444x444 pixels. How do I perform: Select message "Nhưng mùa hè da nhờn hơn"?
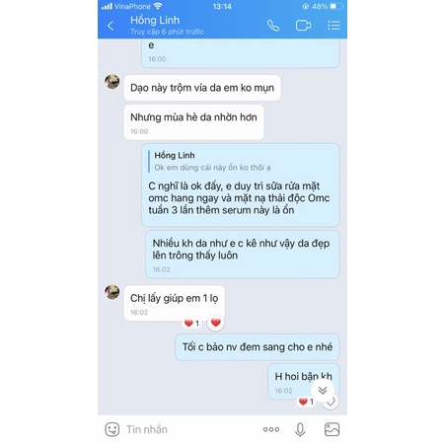pos(193,122)
